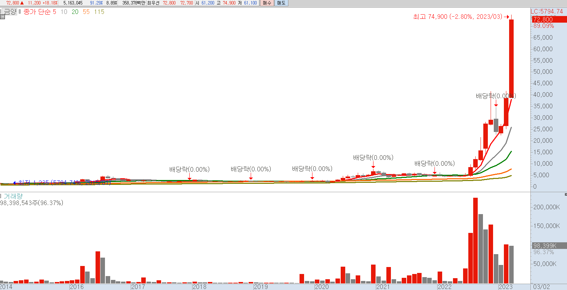Screen dimensions: 567x290
Task: Select the gray 10-period average label
Action: [64, 12]
